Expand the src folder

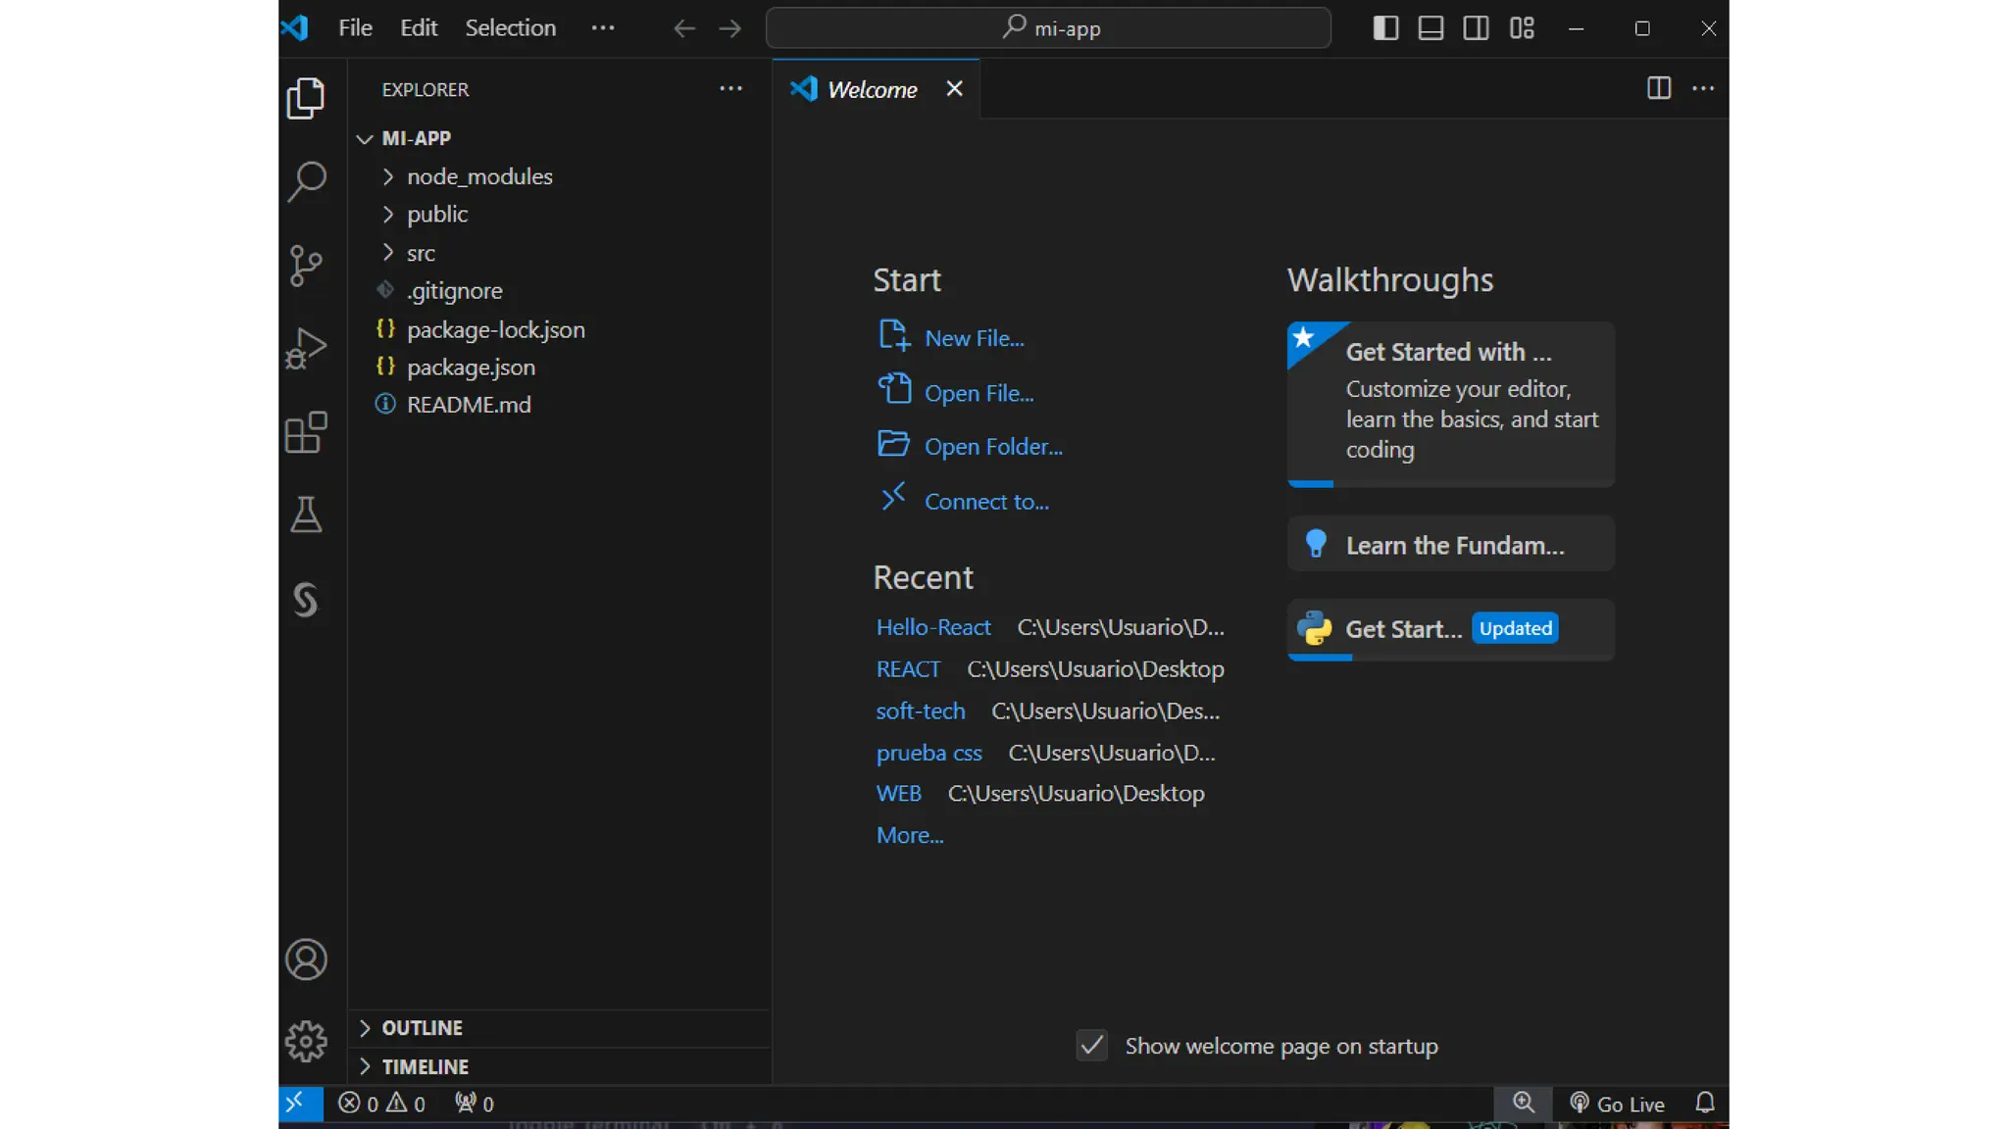tap(559, 253)
